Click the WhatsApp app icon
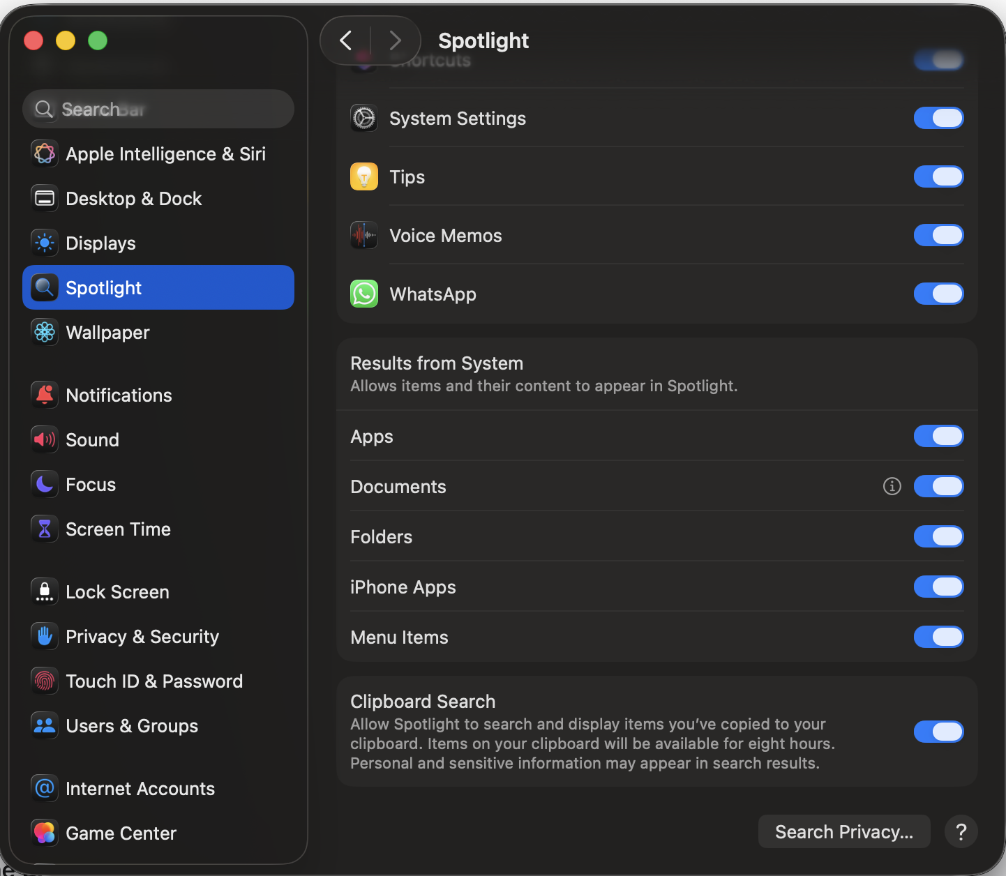This screenshot has height=876, width=1006. 364,294
